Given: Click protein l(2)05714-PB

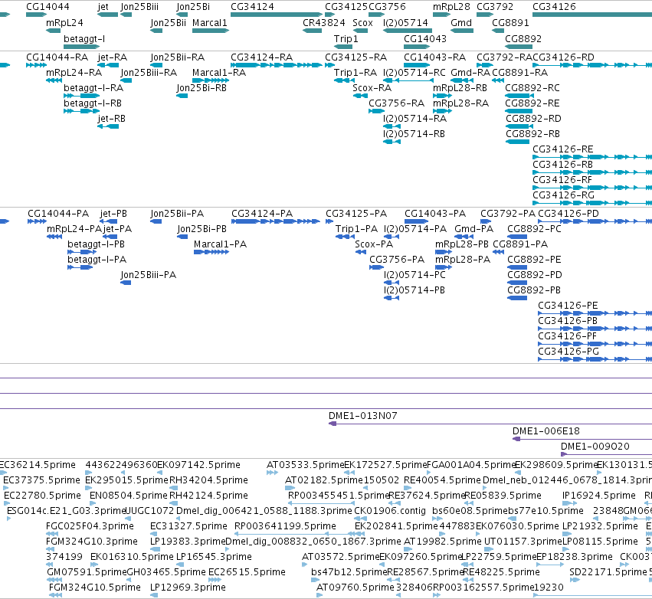Looking at the screenshot, I should (x=414, y=290).
